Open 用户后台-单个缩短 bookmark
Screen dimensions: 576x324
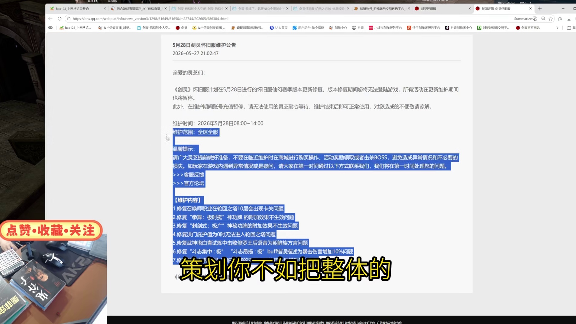click(308, 28)
